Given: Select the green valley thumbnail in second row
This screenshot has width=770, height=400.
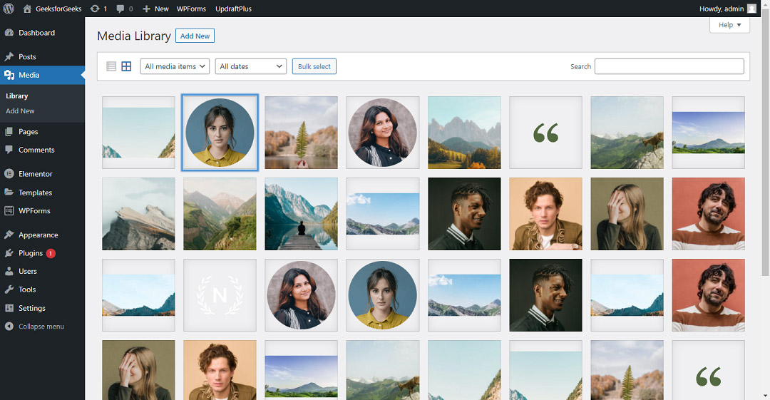Looking at the screenshot, I should coord(220,214).
